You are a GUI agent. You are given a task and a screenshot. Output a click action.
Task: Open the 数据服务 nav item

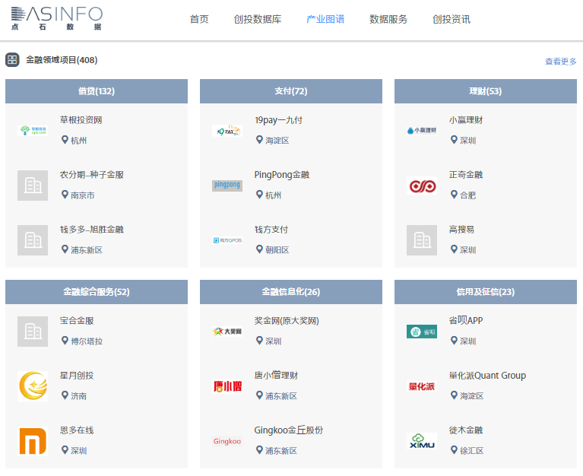tap(388, 19)
